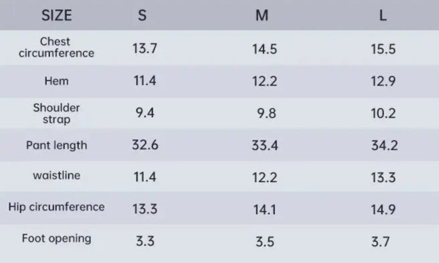
Task: Click hip circumference value 14.1
Action: pos(264,209)
